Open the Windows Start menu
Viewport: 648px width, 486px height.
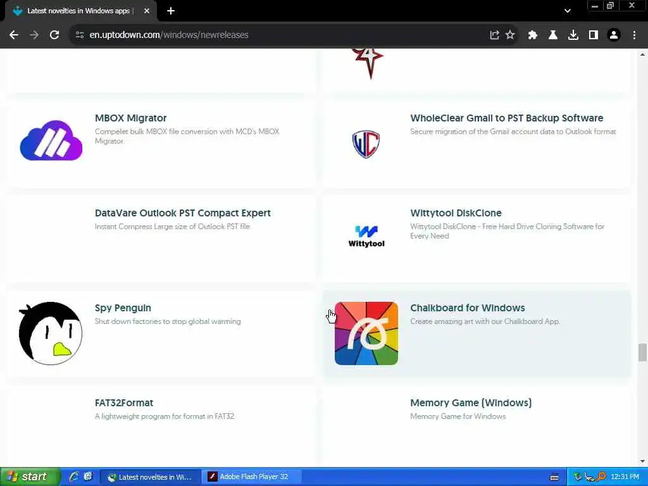coord(30,477)
